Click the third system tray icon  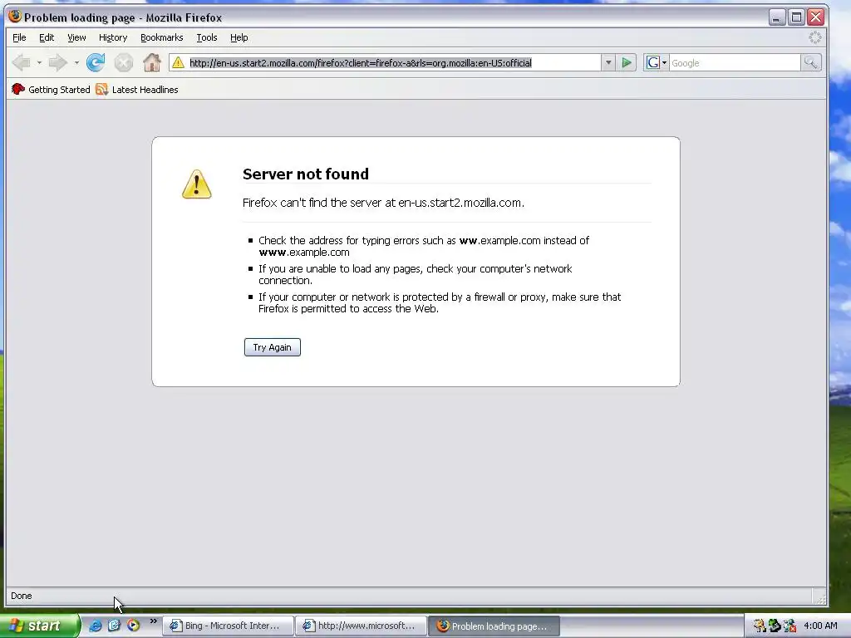(790, 626)
